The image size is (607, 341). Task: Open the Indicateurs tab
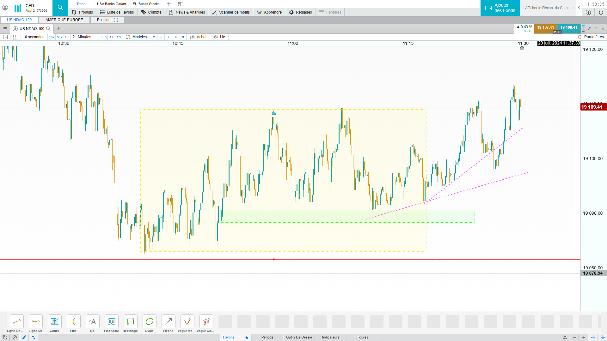pyautogui.click(x=330, y=337)
